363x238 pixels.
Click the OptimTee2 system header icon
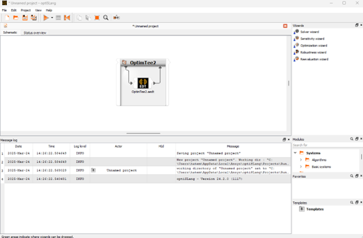[124, 62]
